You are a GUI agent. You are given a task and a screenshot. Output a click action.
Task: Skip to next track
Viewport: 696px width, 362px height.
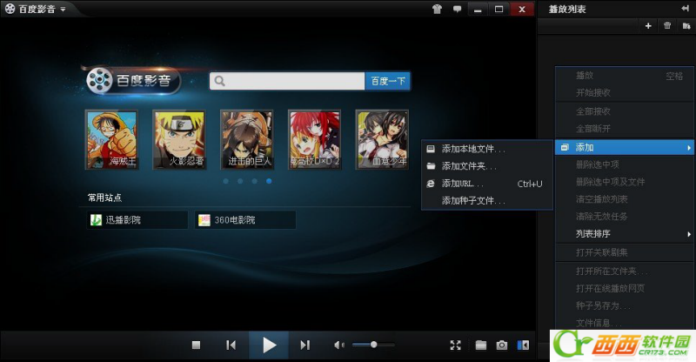point(304,345)
